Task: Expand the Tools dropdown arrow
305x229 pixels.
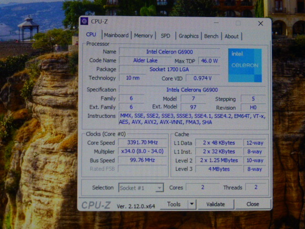Action: point(192,204)
